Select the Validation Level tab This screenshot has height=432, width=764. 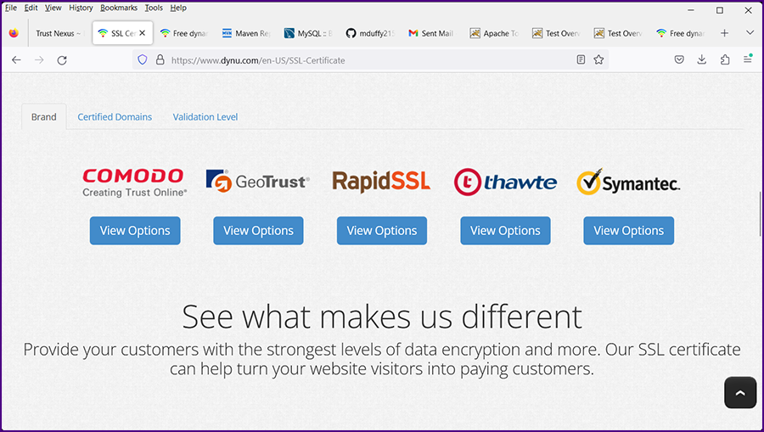205,117
